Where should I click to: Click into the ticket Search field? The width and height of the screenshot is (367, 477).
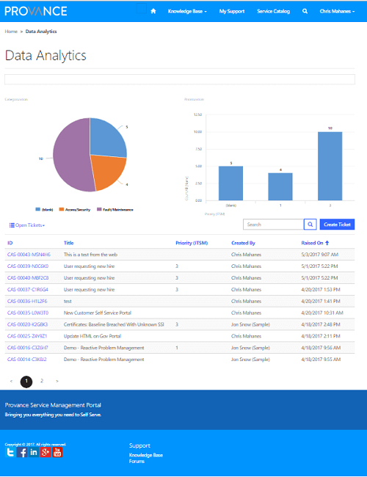pos(273,225)
